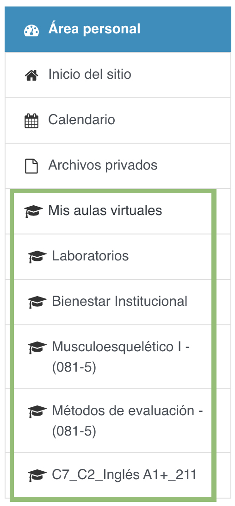This screenshot has width=235, height=506.
Task: Click the graduation cap icon next to Laboratorios
Action: tap(37, 257)
